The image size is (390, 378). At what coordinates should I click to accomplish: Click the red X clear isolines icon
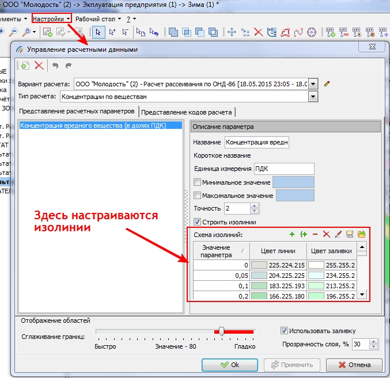click(326, 234)
